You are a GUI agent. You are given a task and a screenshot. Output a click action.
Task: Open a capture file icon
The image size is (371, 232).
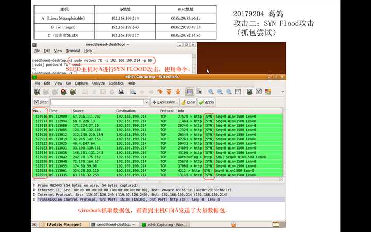[x=85, y=92]
